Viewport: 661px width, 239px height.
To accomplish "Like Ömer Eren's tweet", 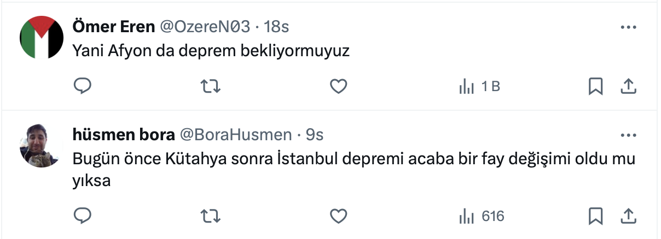I will pyautogui.click(x=339, y=86).
